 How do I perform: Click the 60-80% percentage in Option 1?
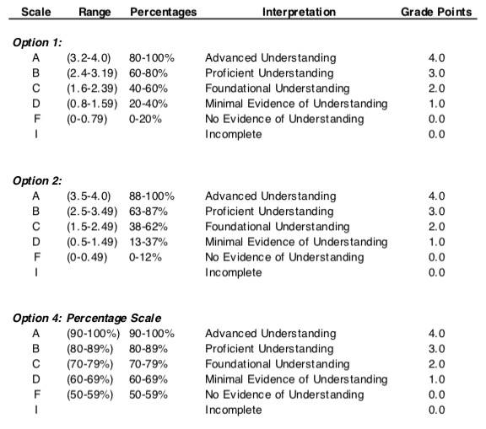point(148,73)
